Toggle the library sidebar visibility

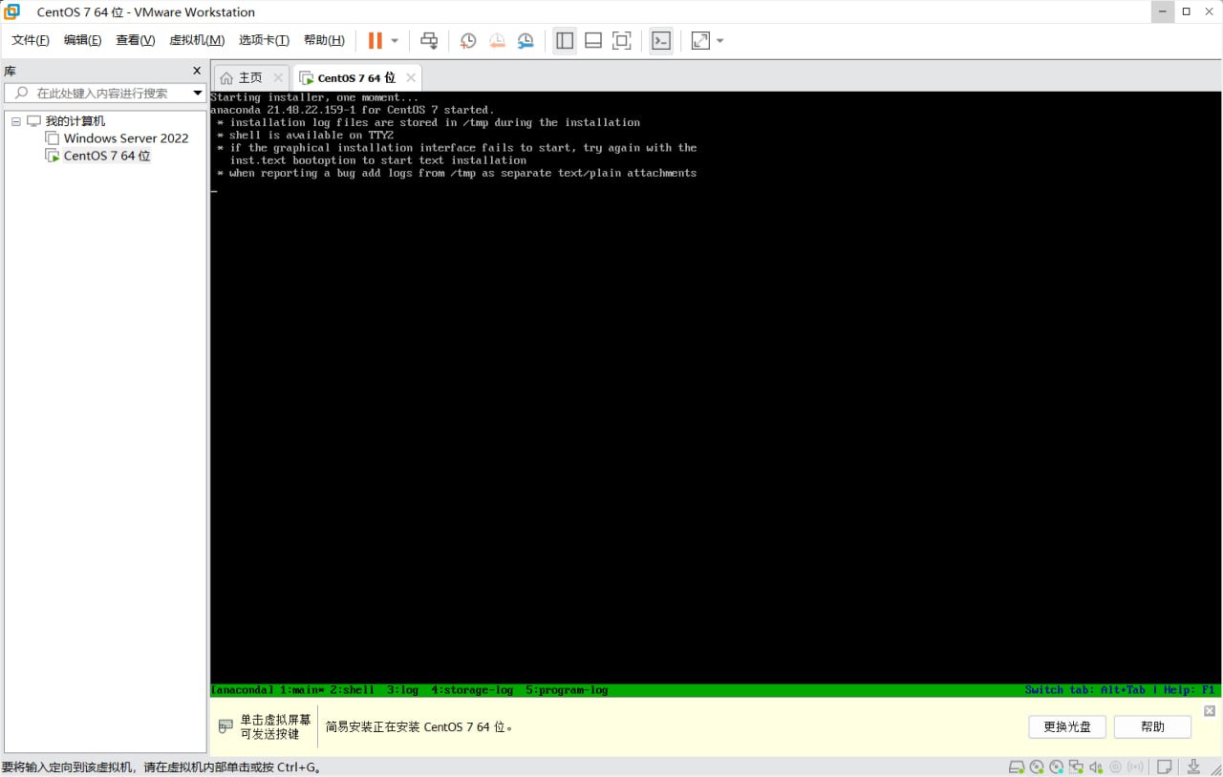[564, 40]
